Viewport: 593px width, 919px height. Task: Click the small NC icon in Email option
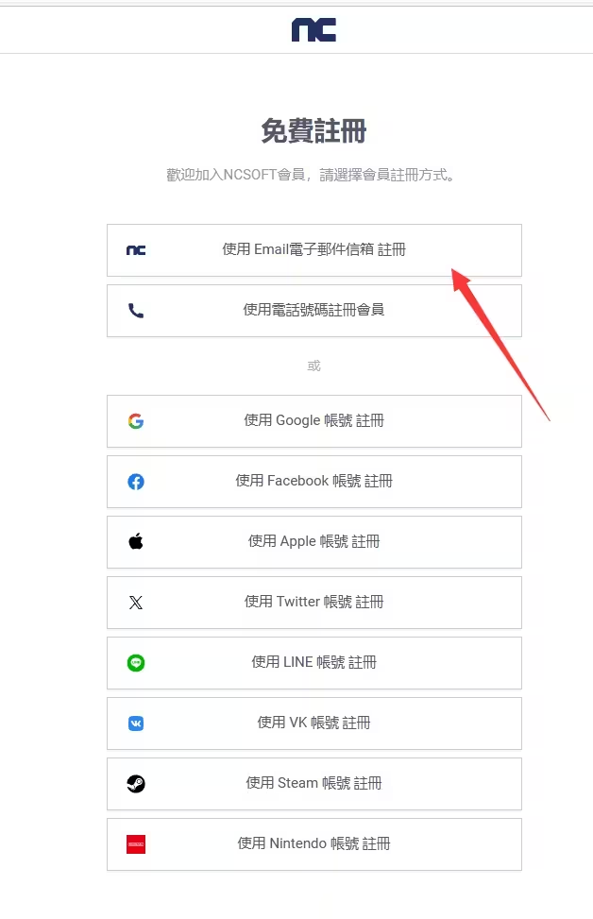[x=136, y=250]
